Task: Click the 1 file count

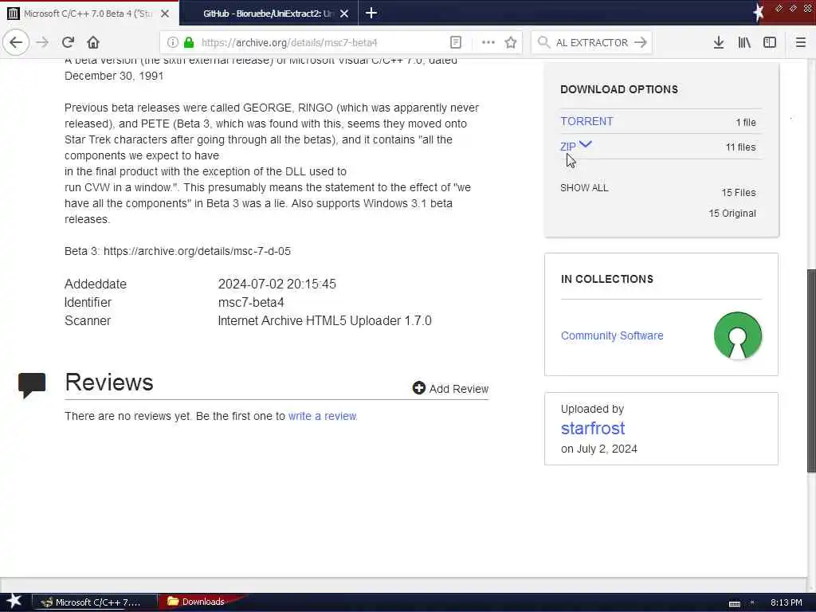Action: coord(746,122)
